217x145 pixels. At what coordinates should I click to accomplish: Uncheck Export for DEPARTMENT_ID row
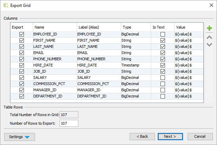tap(22, 96)
